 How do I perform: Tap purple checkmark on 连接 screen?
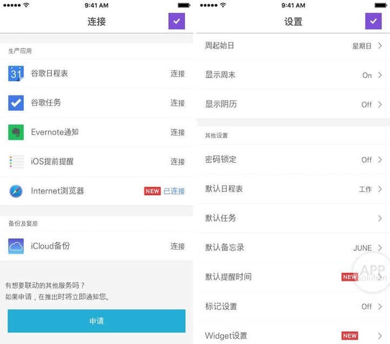(x=177, y=21)
